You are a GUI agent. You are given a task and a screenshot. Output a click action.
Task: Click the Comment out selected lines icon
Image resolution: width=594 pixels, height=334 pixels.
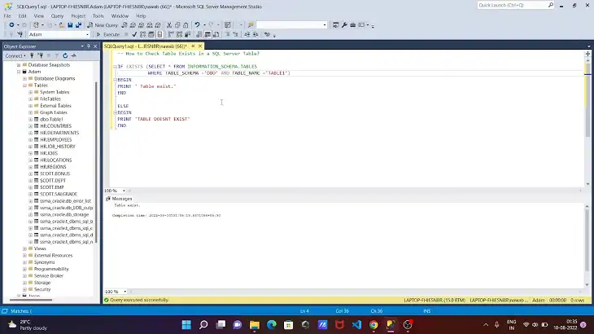[227, 34]
